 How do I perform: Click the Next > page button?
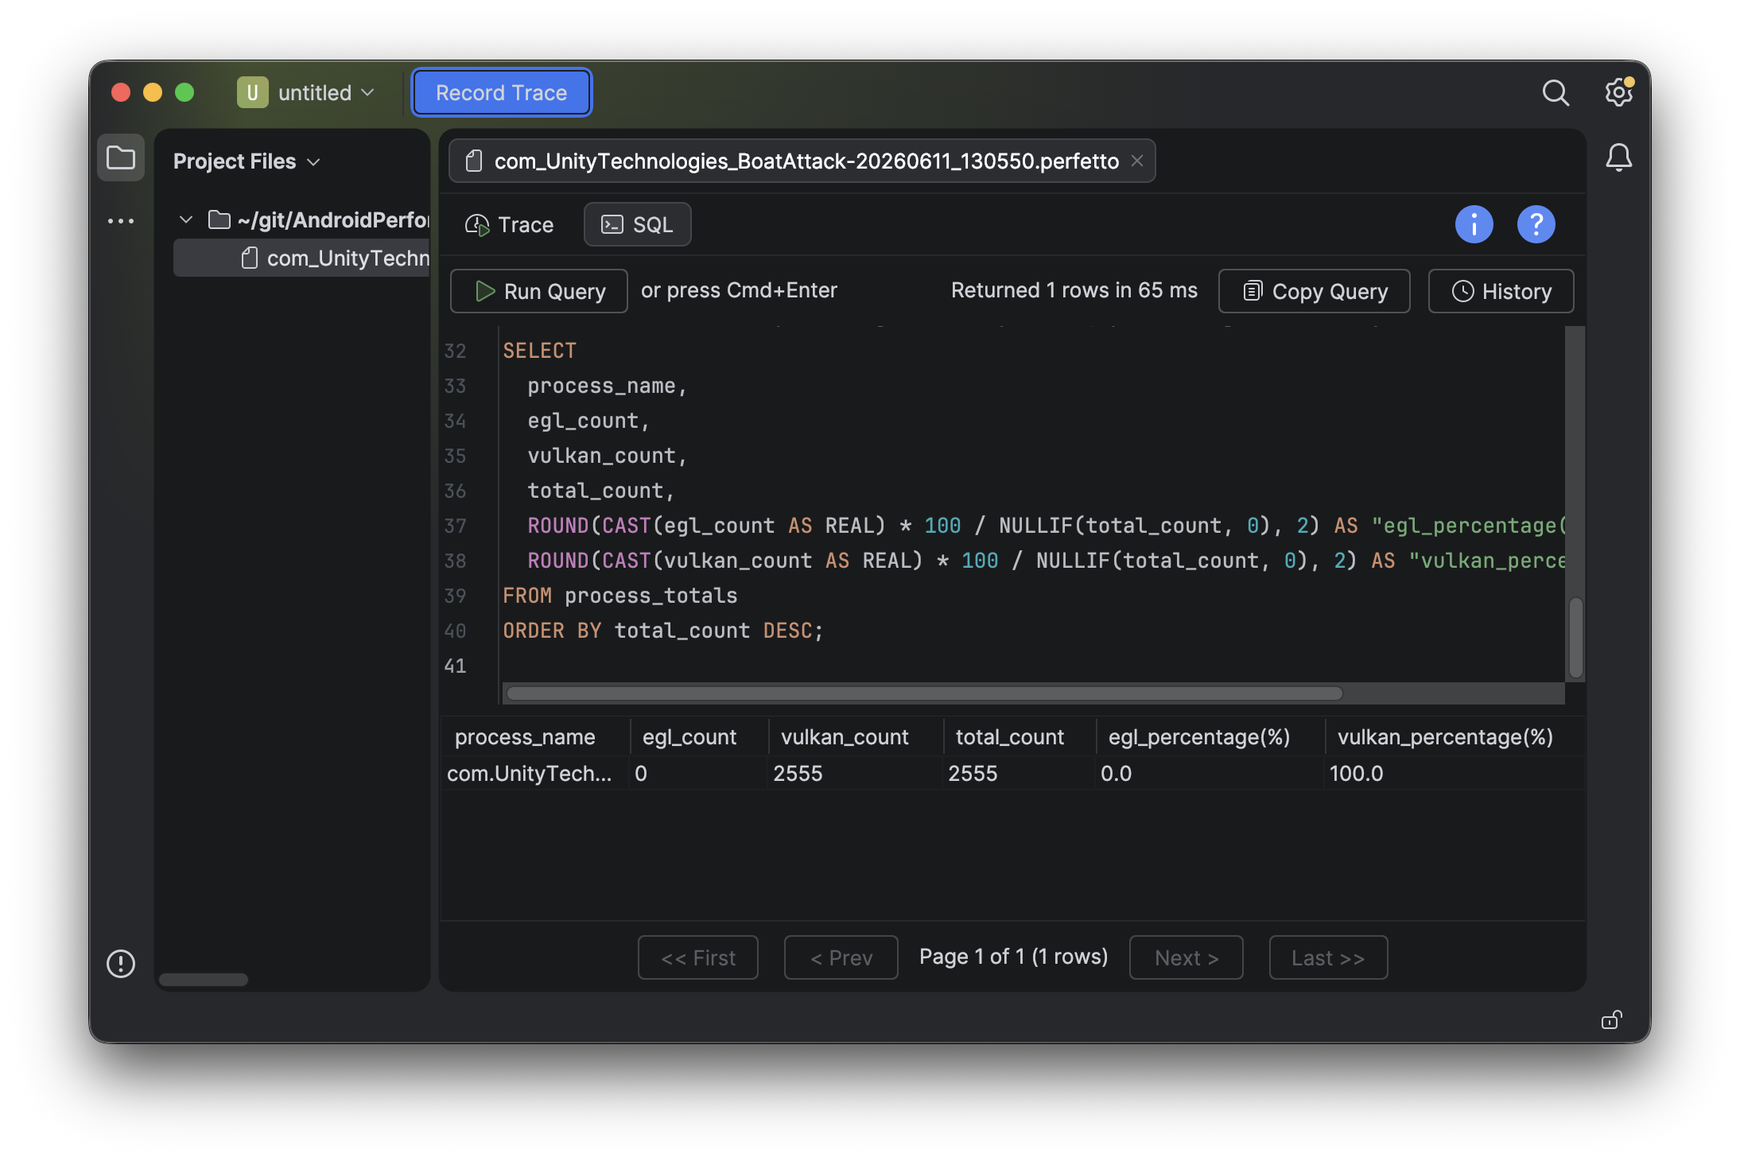[x=1187, y=957]
